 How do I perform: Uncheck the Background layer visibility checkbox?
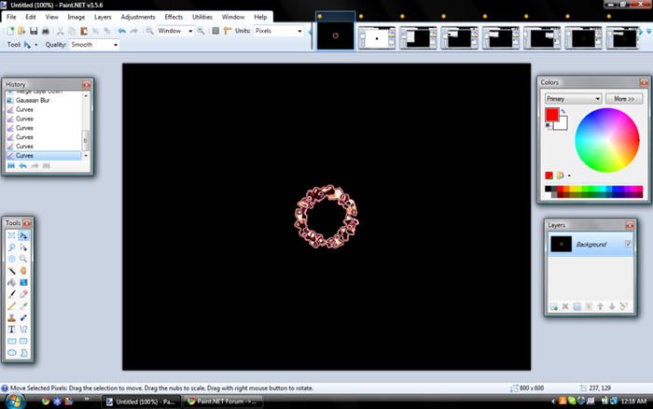pos(628,244)
